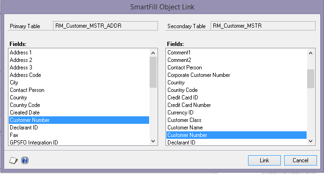The height and width of the screenshot is (174, 324).
Task: Click the Secondary Table field RM_Customer_MSTR
Action: (x=263, y=26)
